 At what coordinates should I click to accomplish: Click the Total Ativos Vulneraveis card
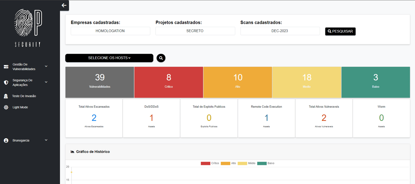[x=324, y=118]
